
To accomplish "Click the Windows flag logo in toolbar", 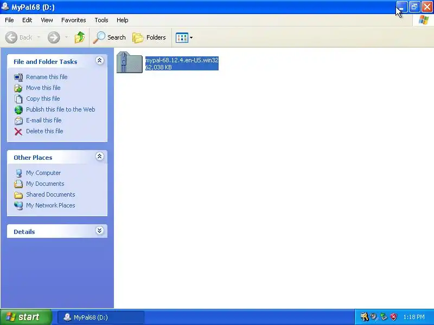I will tap(424, 20).
